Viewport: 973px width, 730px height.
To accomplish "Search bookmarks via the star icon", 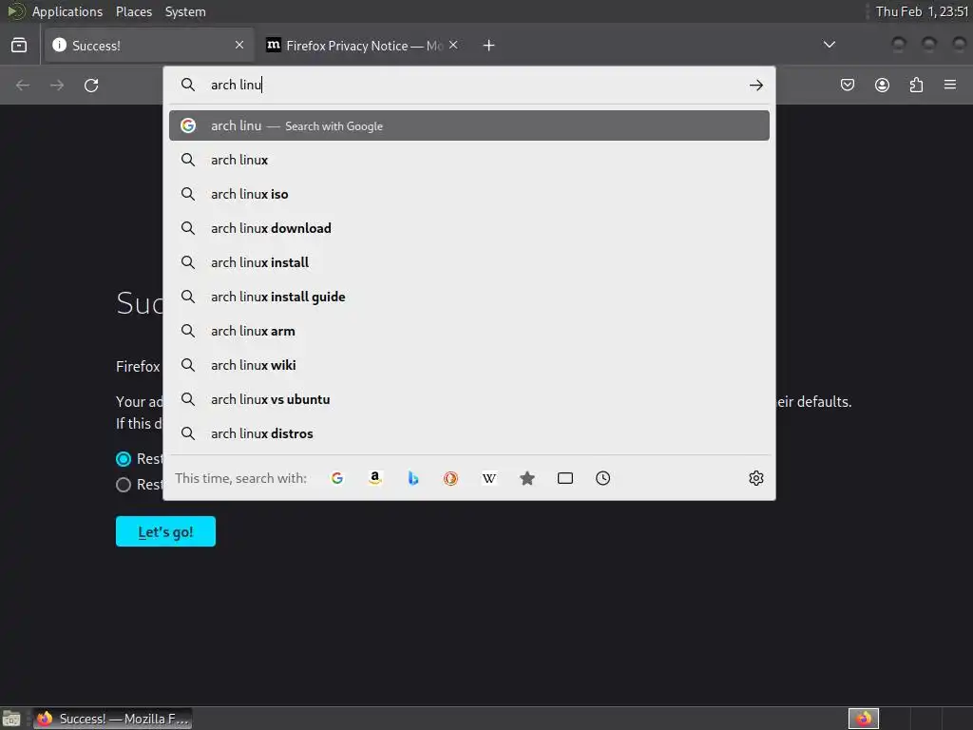I will point(526,478).
